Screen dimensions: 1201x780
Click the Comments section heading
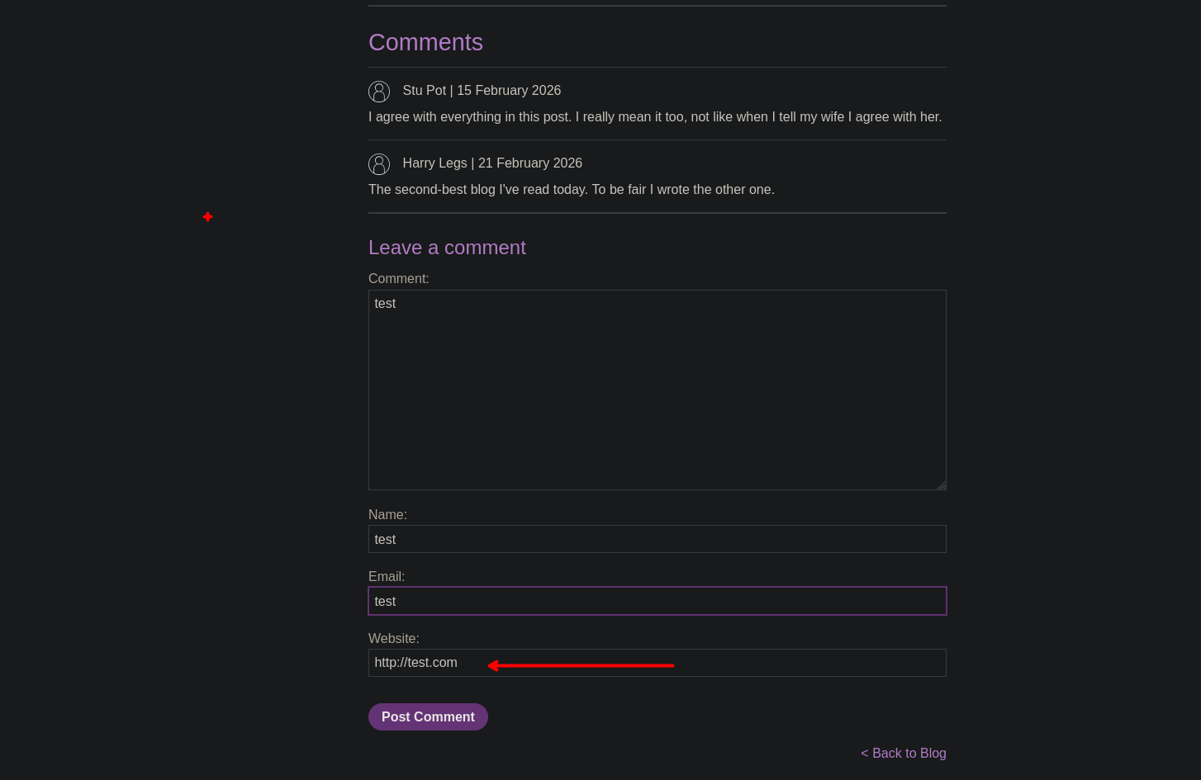click(x=425, y=42)
